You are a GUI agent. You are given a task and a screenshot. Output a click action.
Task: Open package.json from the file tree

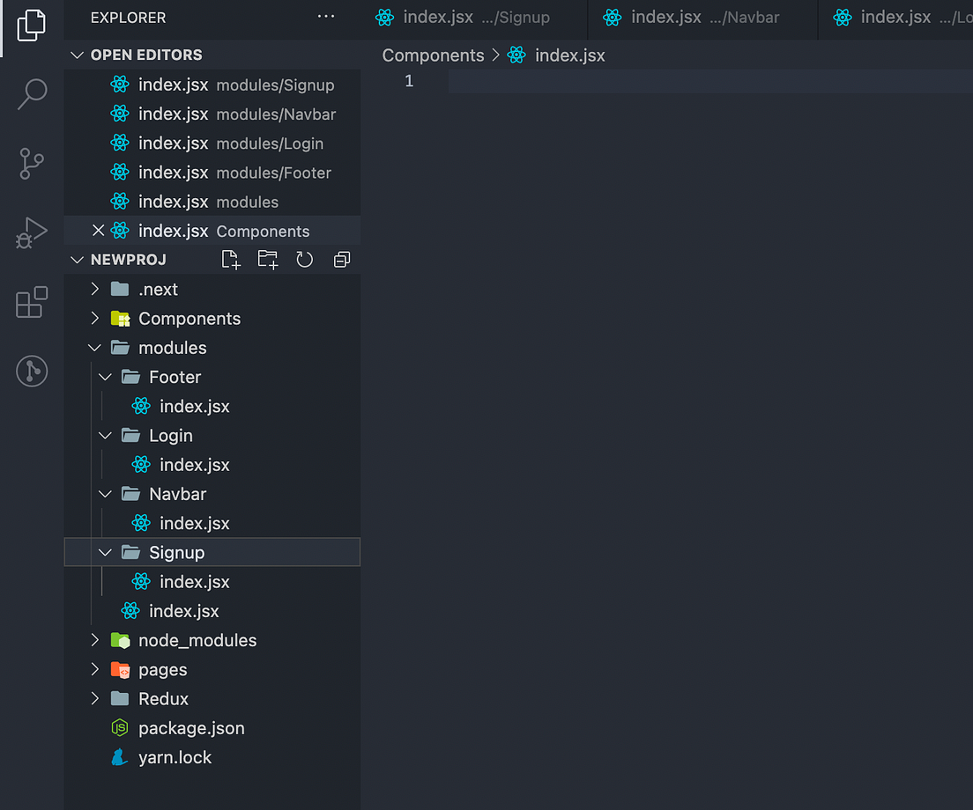click(191, 728)
